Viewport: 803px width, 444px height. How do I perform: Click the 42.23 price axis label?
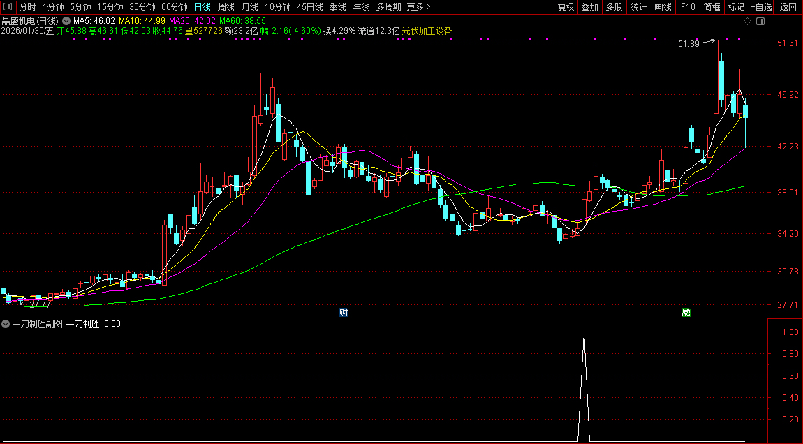(788, 147)
